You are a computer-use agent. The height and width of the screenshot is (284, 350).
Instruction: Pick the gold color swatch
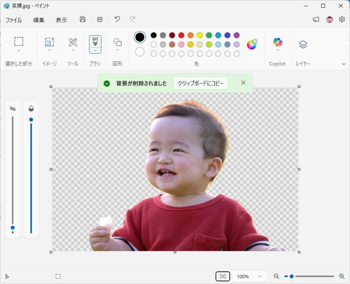tap(190, 45)
